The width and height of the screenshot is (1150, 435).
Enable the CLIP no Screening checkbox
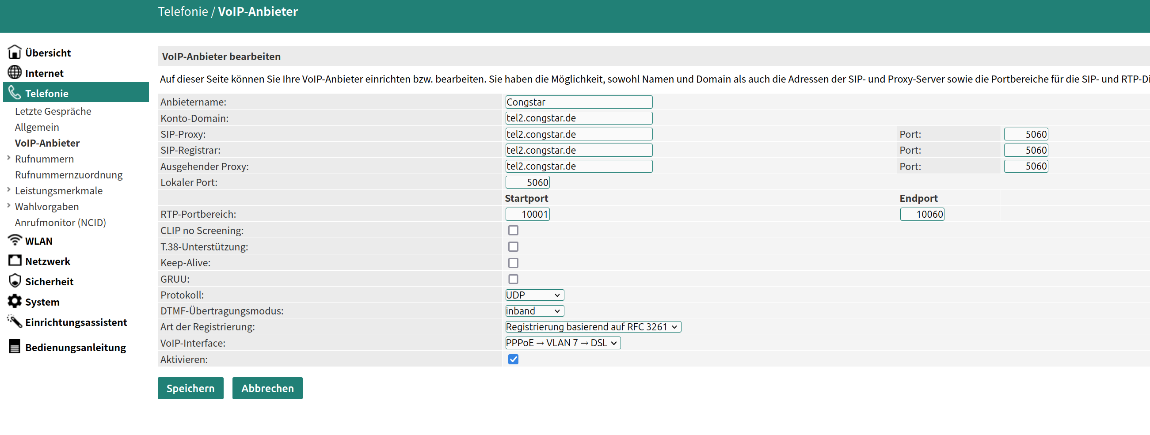[x=513, y=230]
